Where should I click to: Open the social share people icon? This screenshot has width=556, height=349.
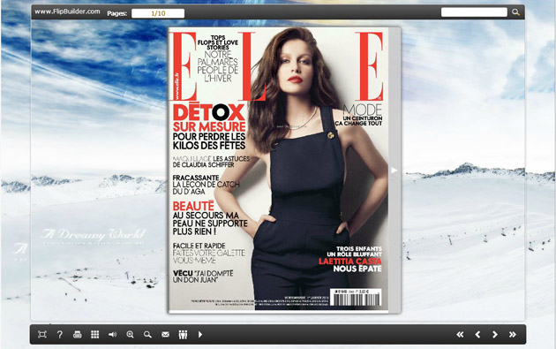pyautogui.click(x=183, y=335)
